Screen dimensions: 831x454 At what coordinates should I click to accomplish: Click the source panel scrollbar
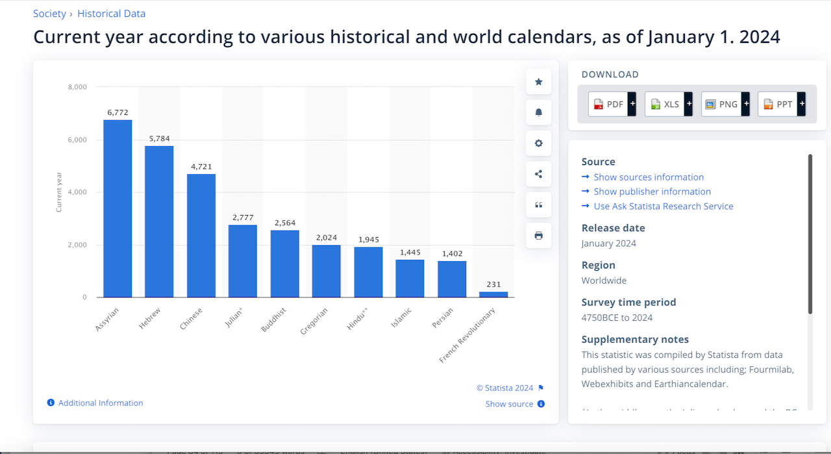(810, 234)
